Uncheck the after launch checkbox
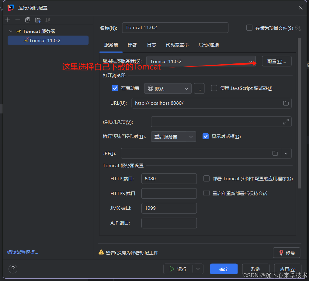This screenshot has height=281, width=309. 115,88
